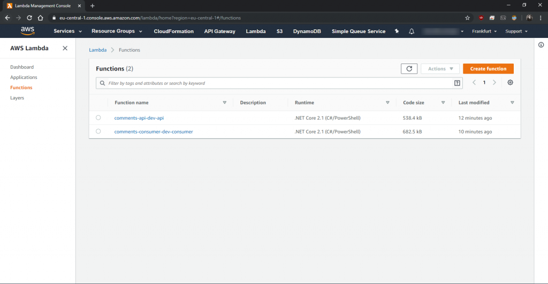548x284 pixels.
Task: Open the Actions dropdown
Action: coord(440,69)
